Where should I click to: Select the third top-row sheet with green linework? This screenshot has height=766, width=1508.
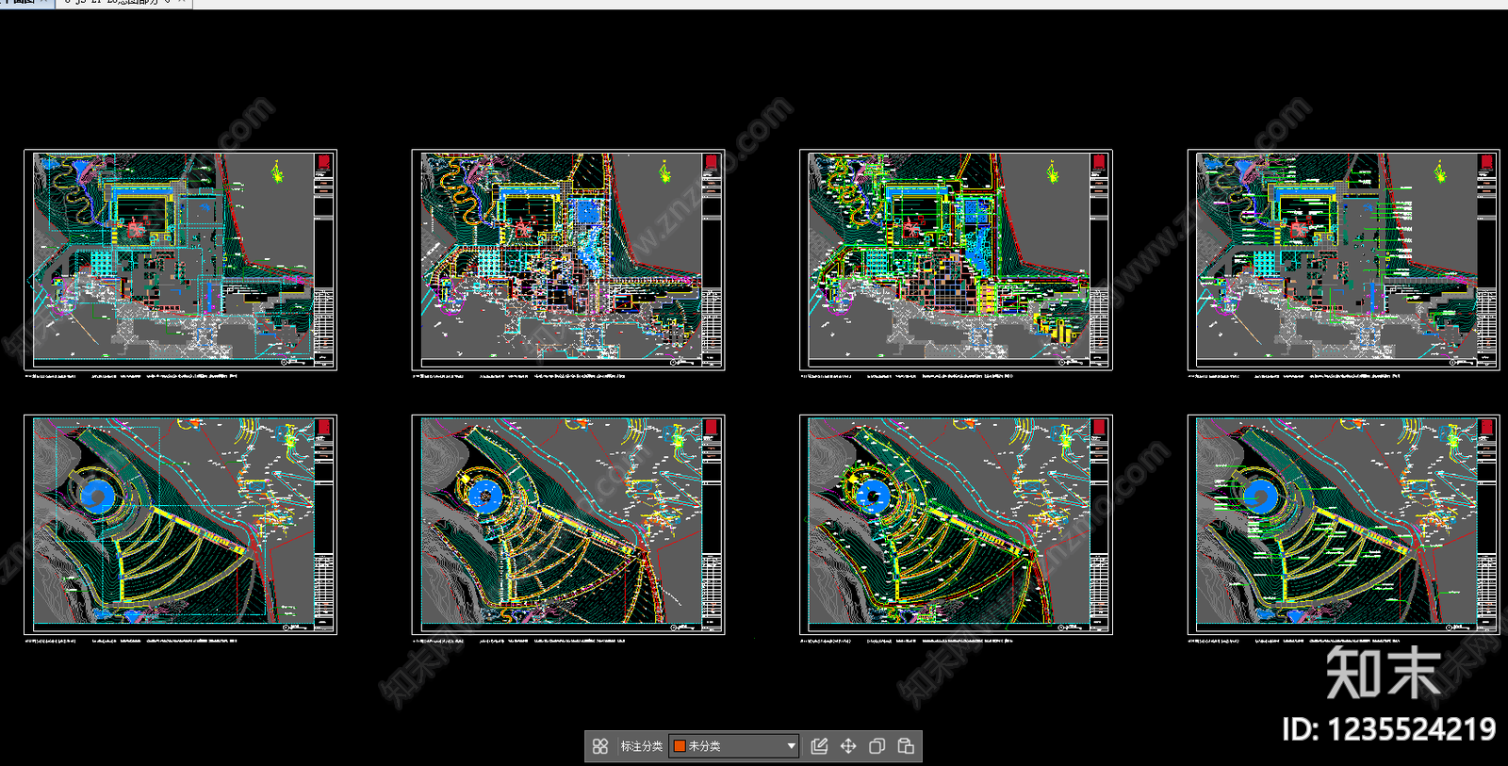pyautogui.click(x=956, y=260)
